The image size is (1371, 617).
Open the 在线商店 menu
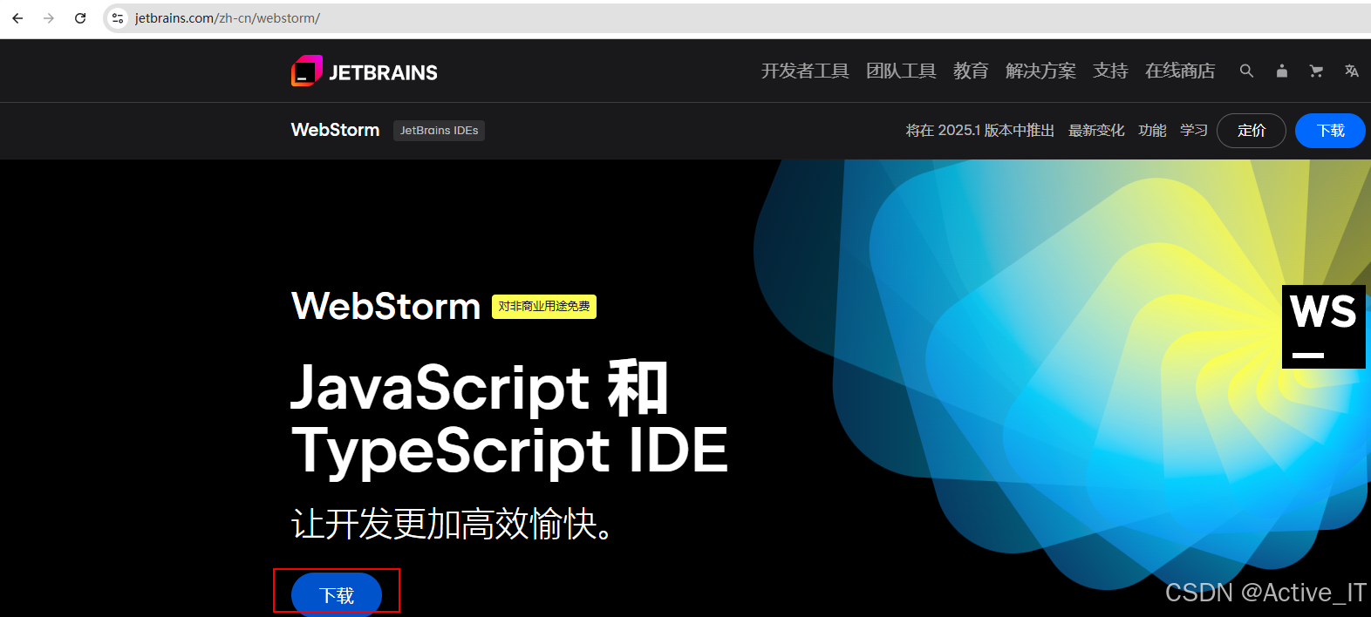click(1180, 71)
